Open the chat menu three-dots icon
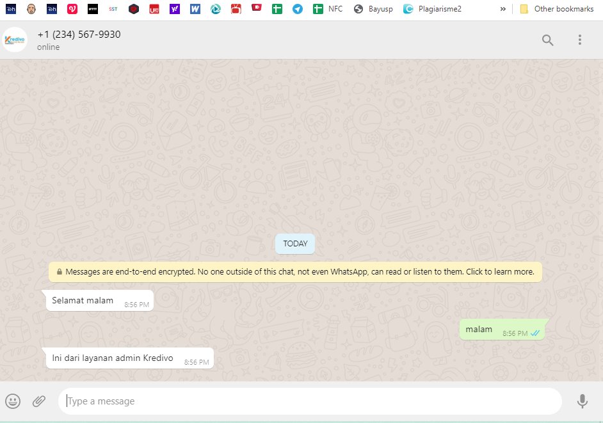This screenshot has width=603, height=423. click(579, 40)
